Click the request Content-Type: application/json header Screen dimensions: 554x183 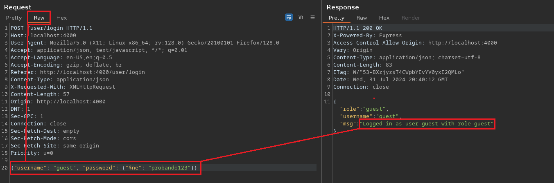(x=60, y=80)
